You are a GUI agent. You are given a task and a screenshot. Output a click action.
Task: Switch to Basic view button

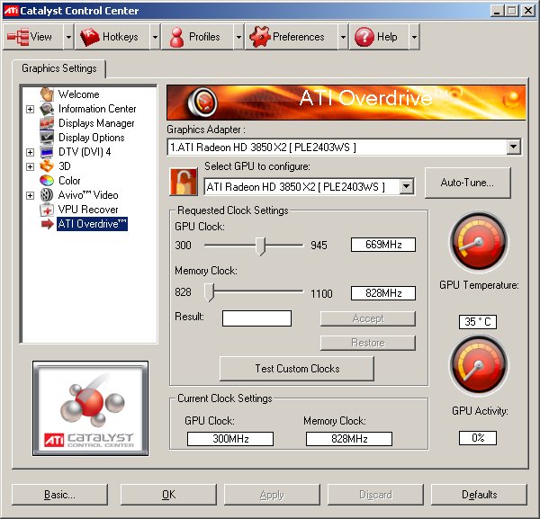59,495
